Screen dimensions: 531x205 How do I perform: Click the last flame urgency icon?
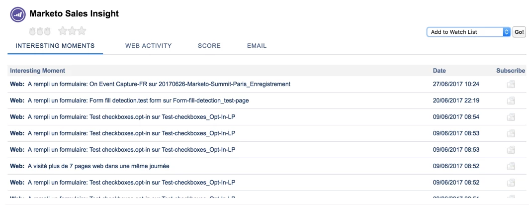47,31
